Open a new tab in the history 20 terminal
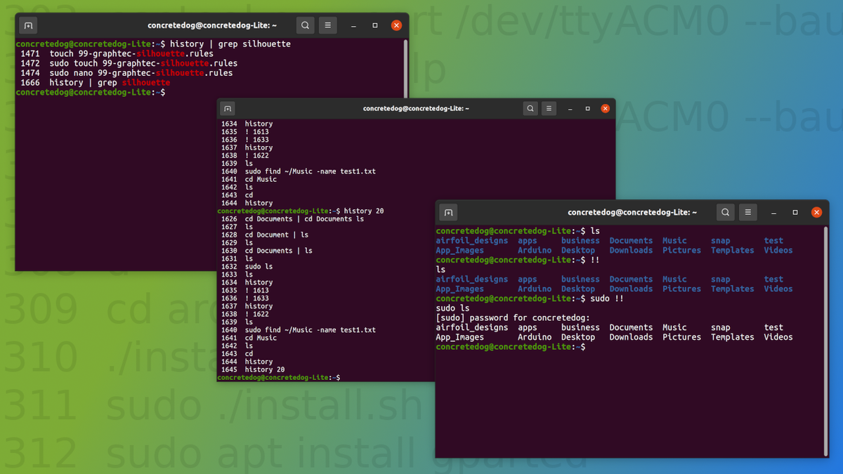Viewport: 843px width, 474px height. (x=227, y=109)
